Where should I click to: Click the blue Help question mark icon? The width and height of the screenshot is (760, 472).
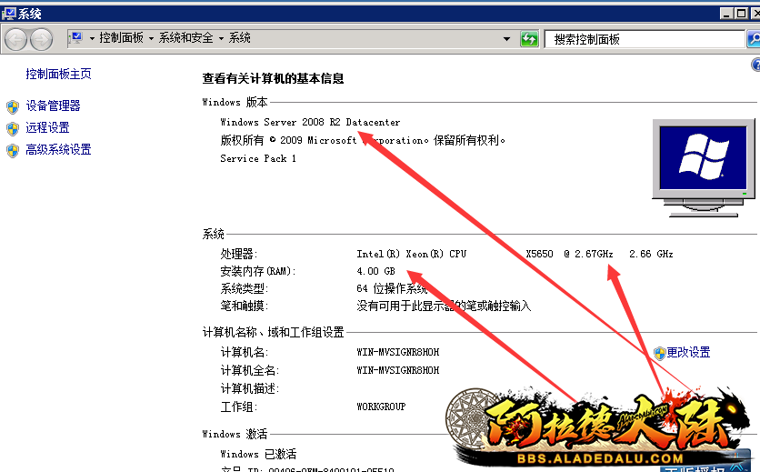pos(755,65)
